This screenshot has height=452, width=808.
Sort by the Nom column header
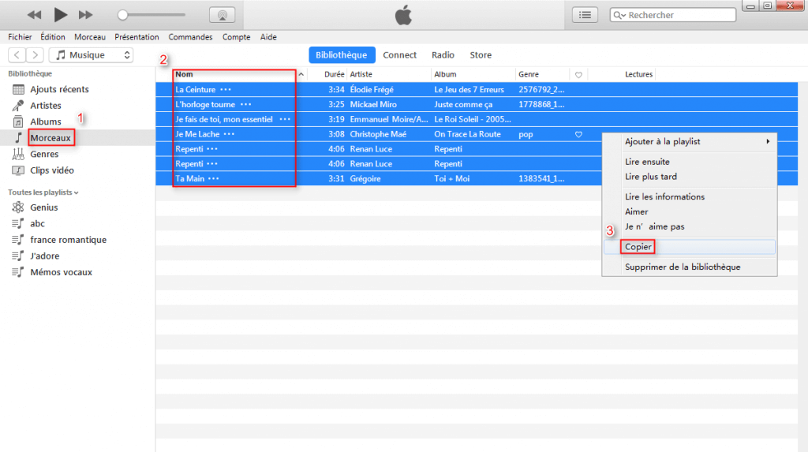click(x=184, y=74)
